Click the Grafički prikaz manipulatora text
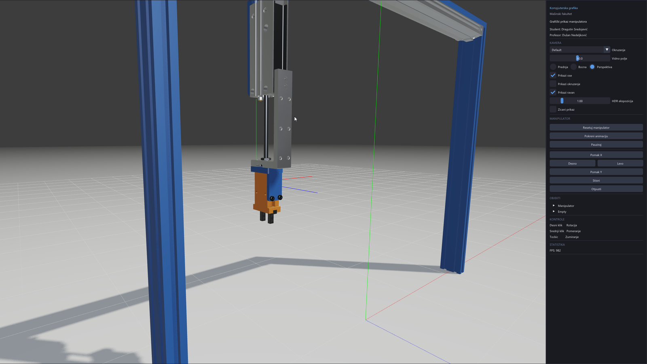 [x=568, y=21]
